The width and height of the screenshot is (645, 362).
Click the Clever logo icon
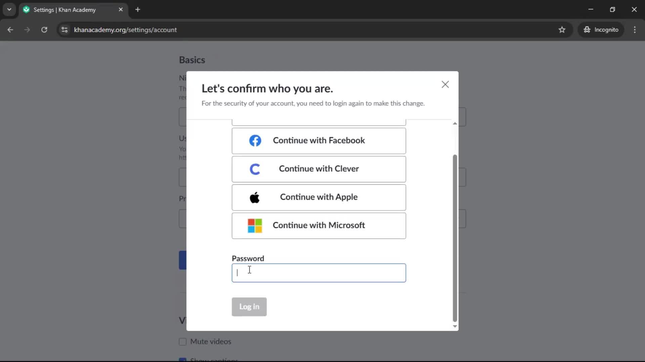[255, 169]
